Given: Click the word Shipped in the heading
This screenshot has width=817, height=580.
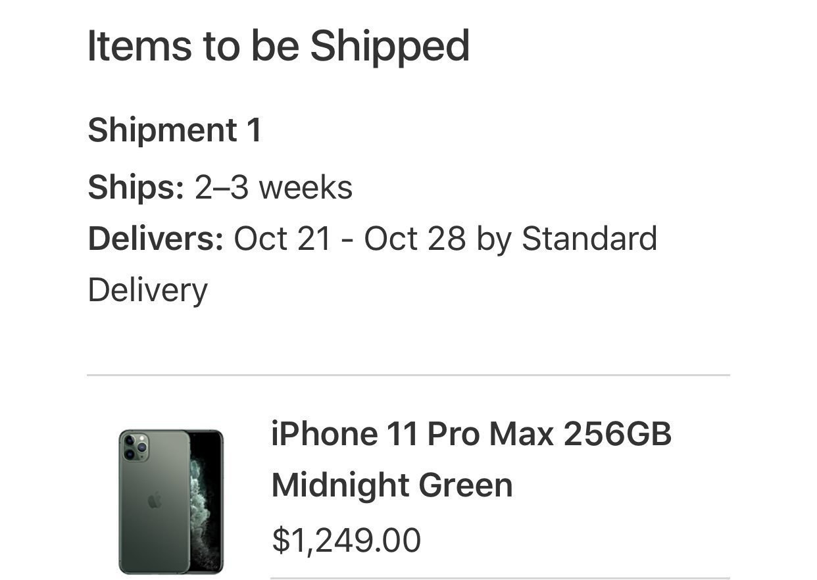Looking at the screenshot, I should pyautogui.click(x=389, y=46).
